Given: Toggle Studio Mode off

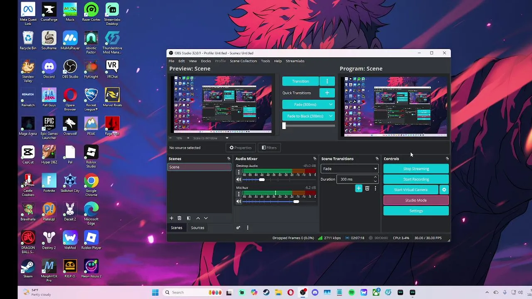Looking at the screenshot, I should point(416,200).
